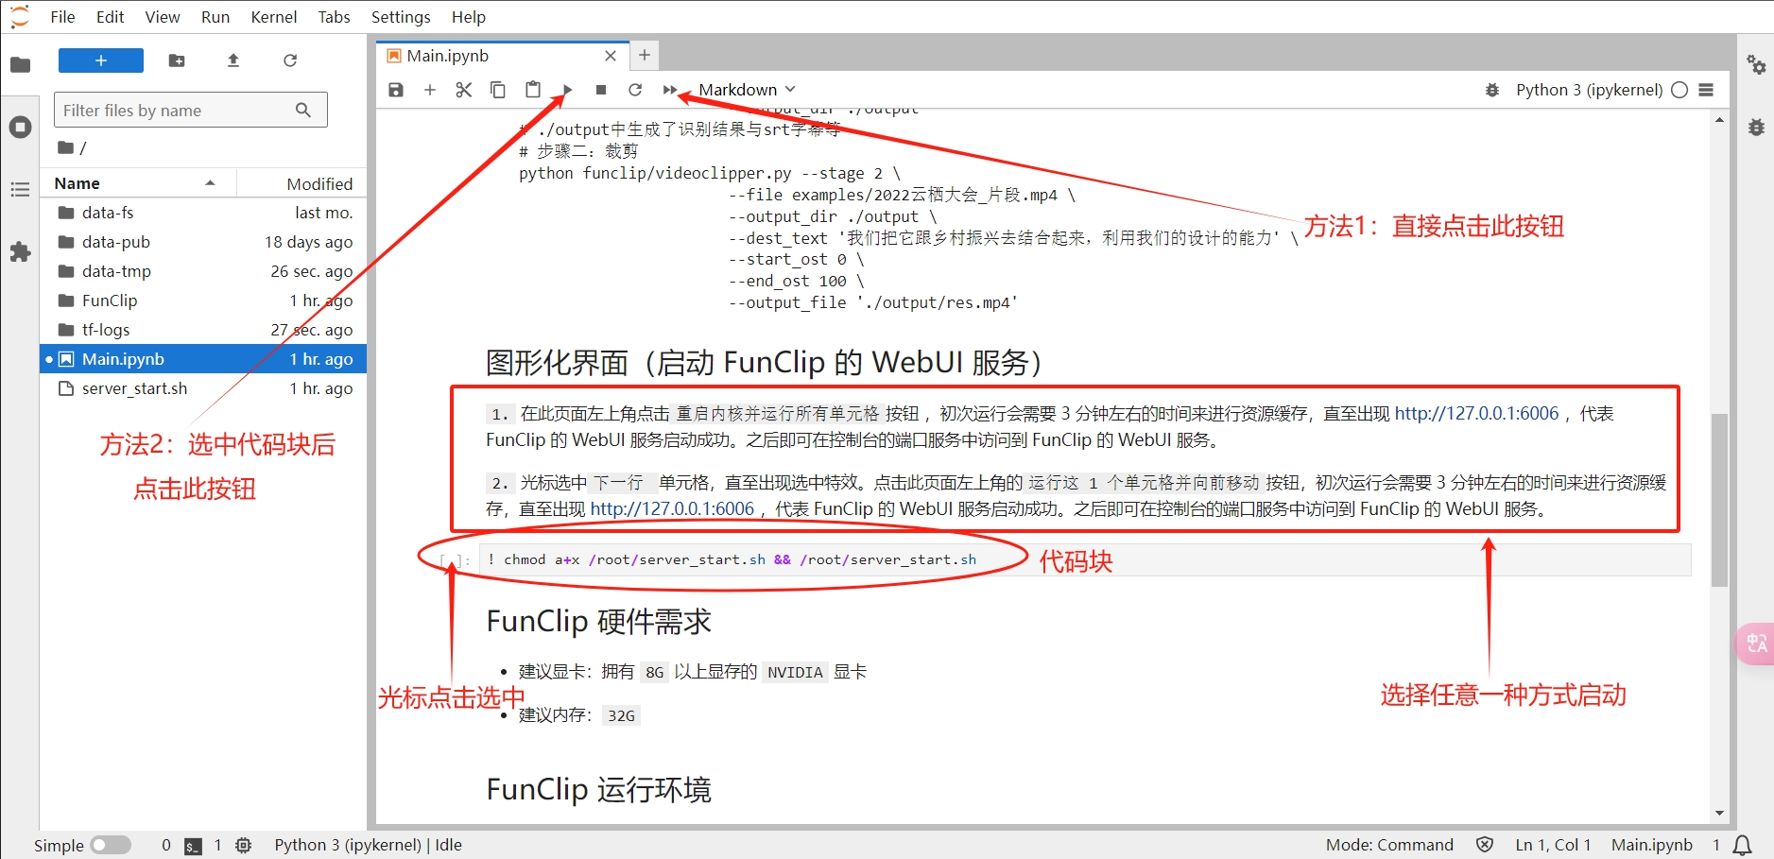This screenshot has width=1774, height=859.
Task: Select the data-pub folder
Action: click(x=203, y=242)
